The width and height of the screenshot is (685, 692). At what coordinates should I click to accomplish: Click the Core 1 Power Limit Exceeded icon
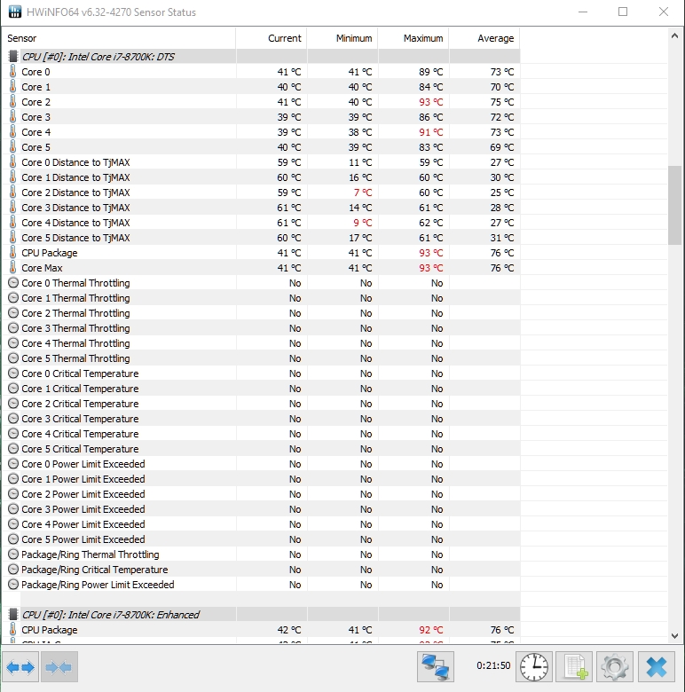coord(13,479)
